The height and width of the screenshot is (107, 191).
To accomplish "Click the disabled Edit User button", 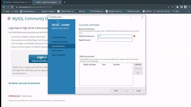I will pos(138,69).
